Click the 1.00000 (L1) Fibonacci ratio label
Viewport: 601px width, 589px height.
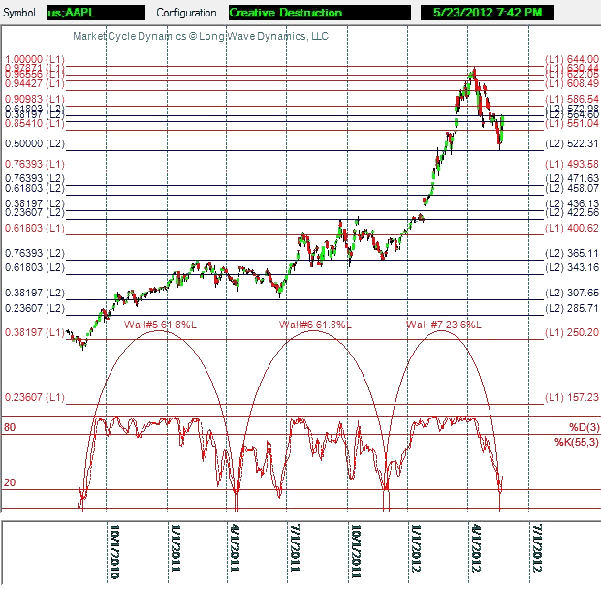pos(35,59)
